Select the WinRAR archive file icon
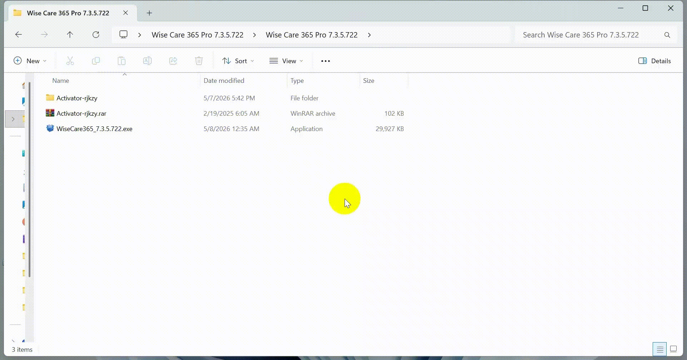The width and height of the screenshot is (687, 360). click(x=50, y=113)
